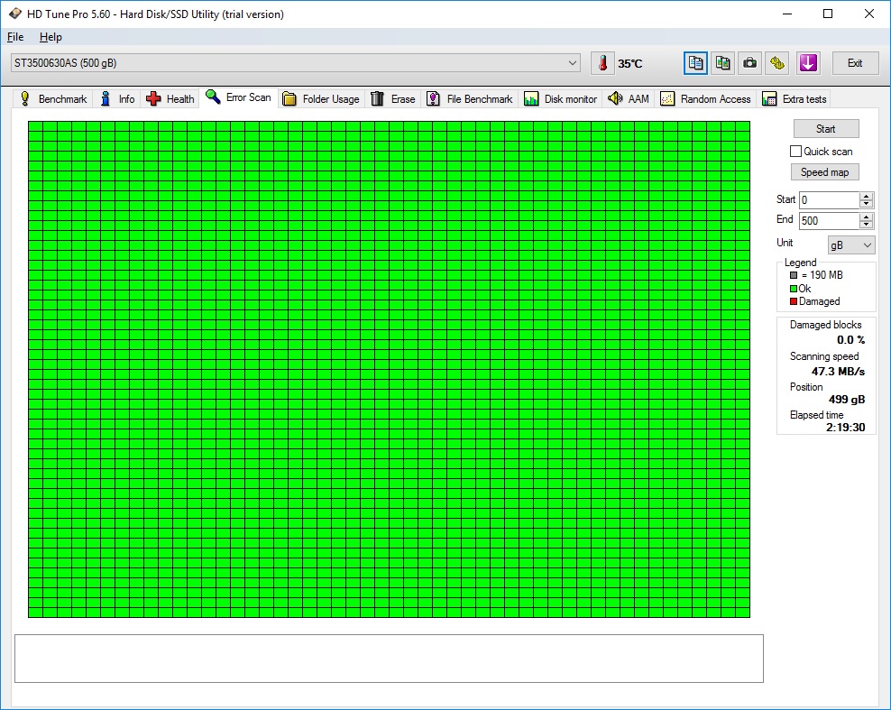Image resolution: width=891 pixels, height=710 pixels.
Task: Click the camera save screenshot icon
Action: [x=749, y=63]
